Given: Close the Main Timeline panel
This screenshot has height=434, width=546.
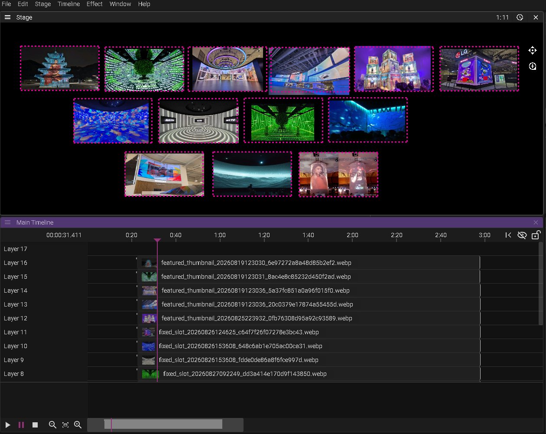Looking at the screenshot, I should (x=536, y=222).
